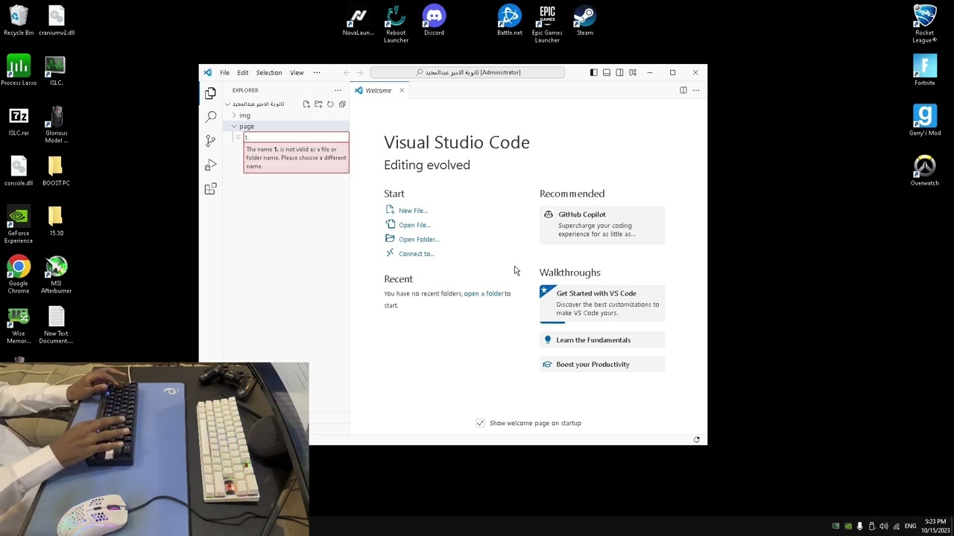Click the microphone icon in system tray
The image size is (954, 536).
(859, 526)
